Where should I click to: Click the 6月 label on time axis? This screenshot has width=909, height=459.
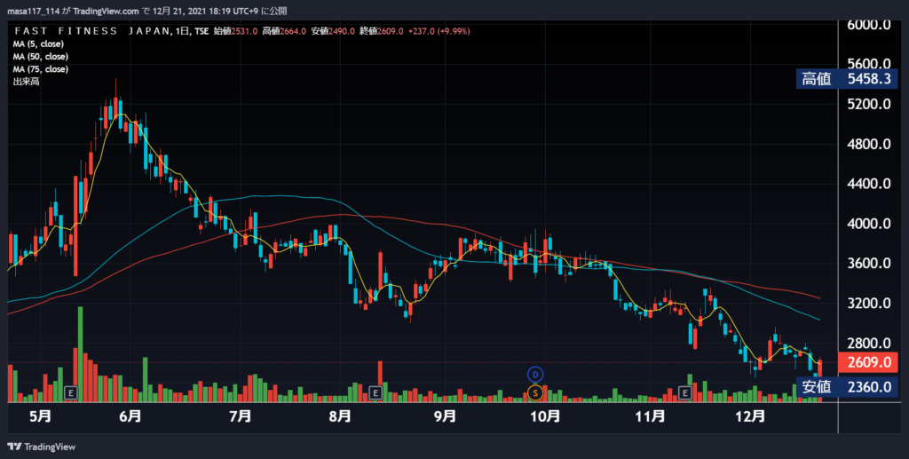(x=130, y=416)
